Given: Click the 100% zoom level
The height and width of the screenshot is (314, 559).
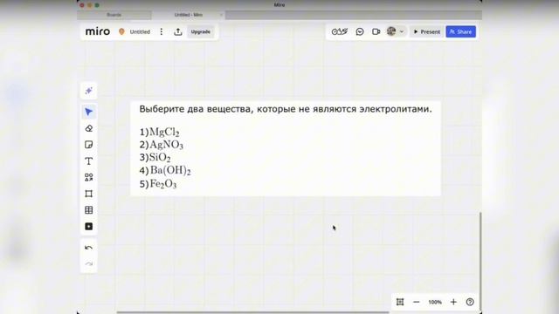Looking at the screenshot, I should point(435,302).
